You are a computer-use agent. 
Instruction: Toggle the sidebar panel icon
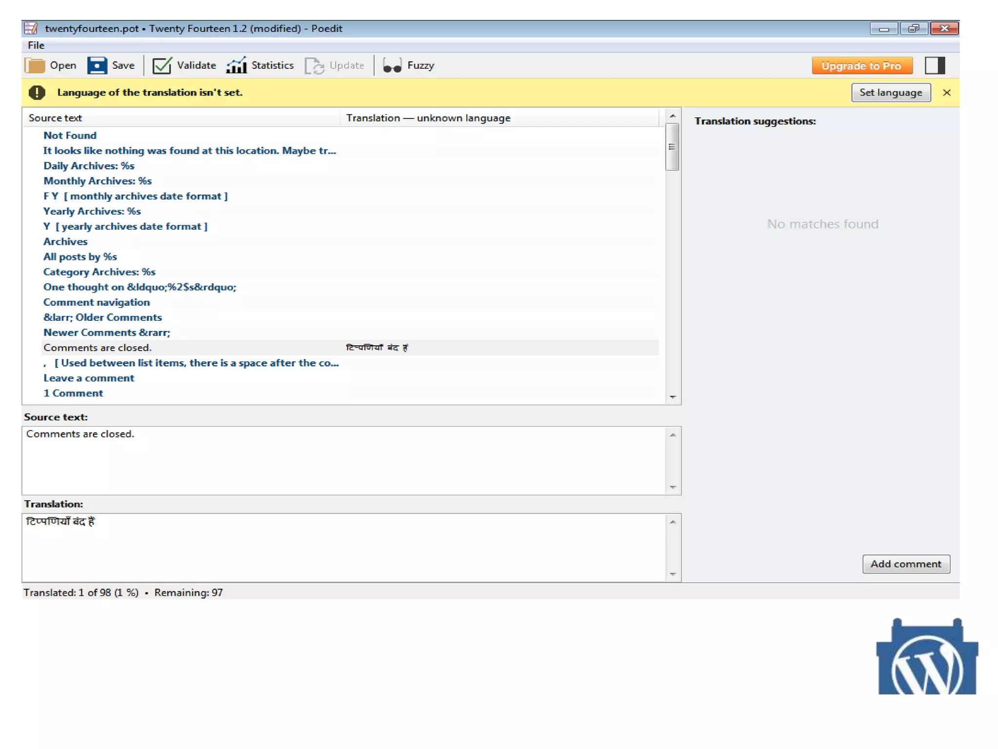(934, 65)
